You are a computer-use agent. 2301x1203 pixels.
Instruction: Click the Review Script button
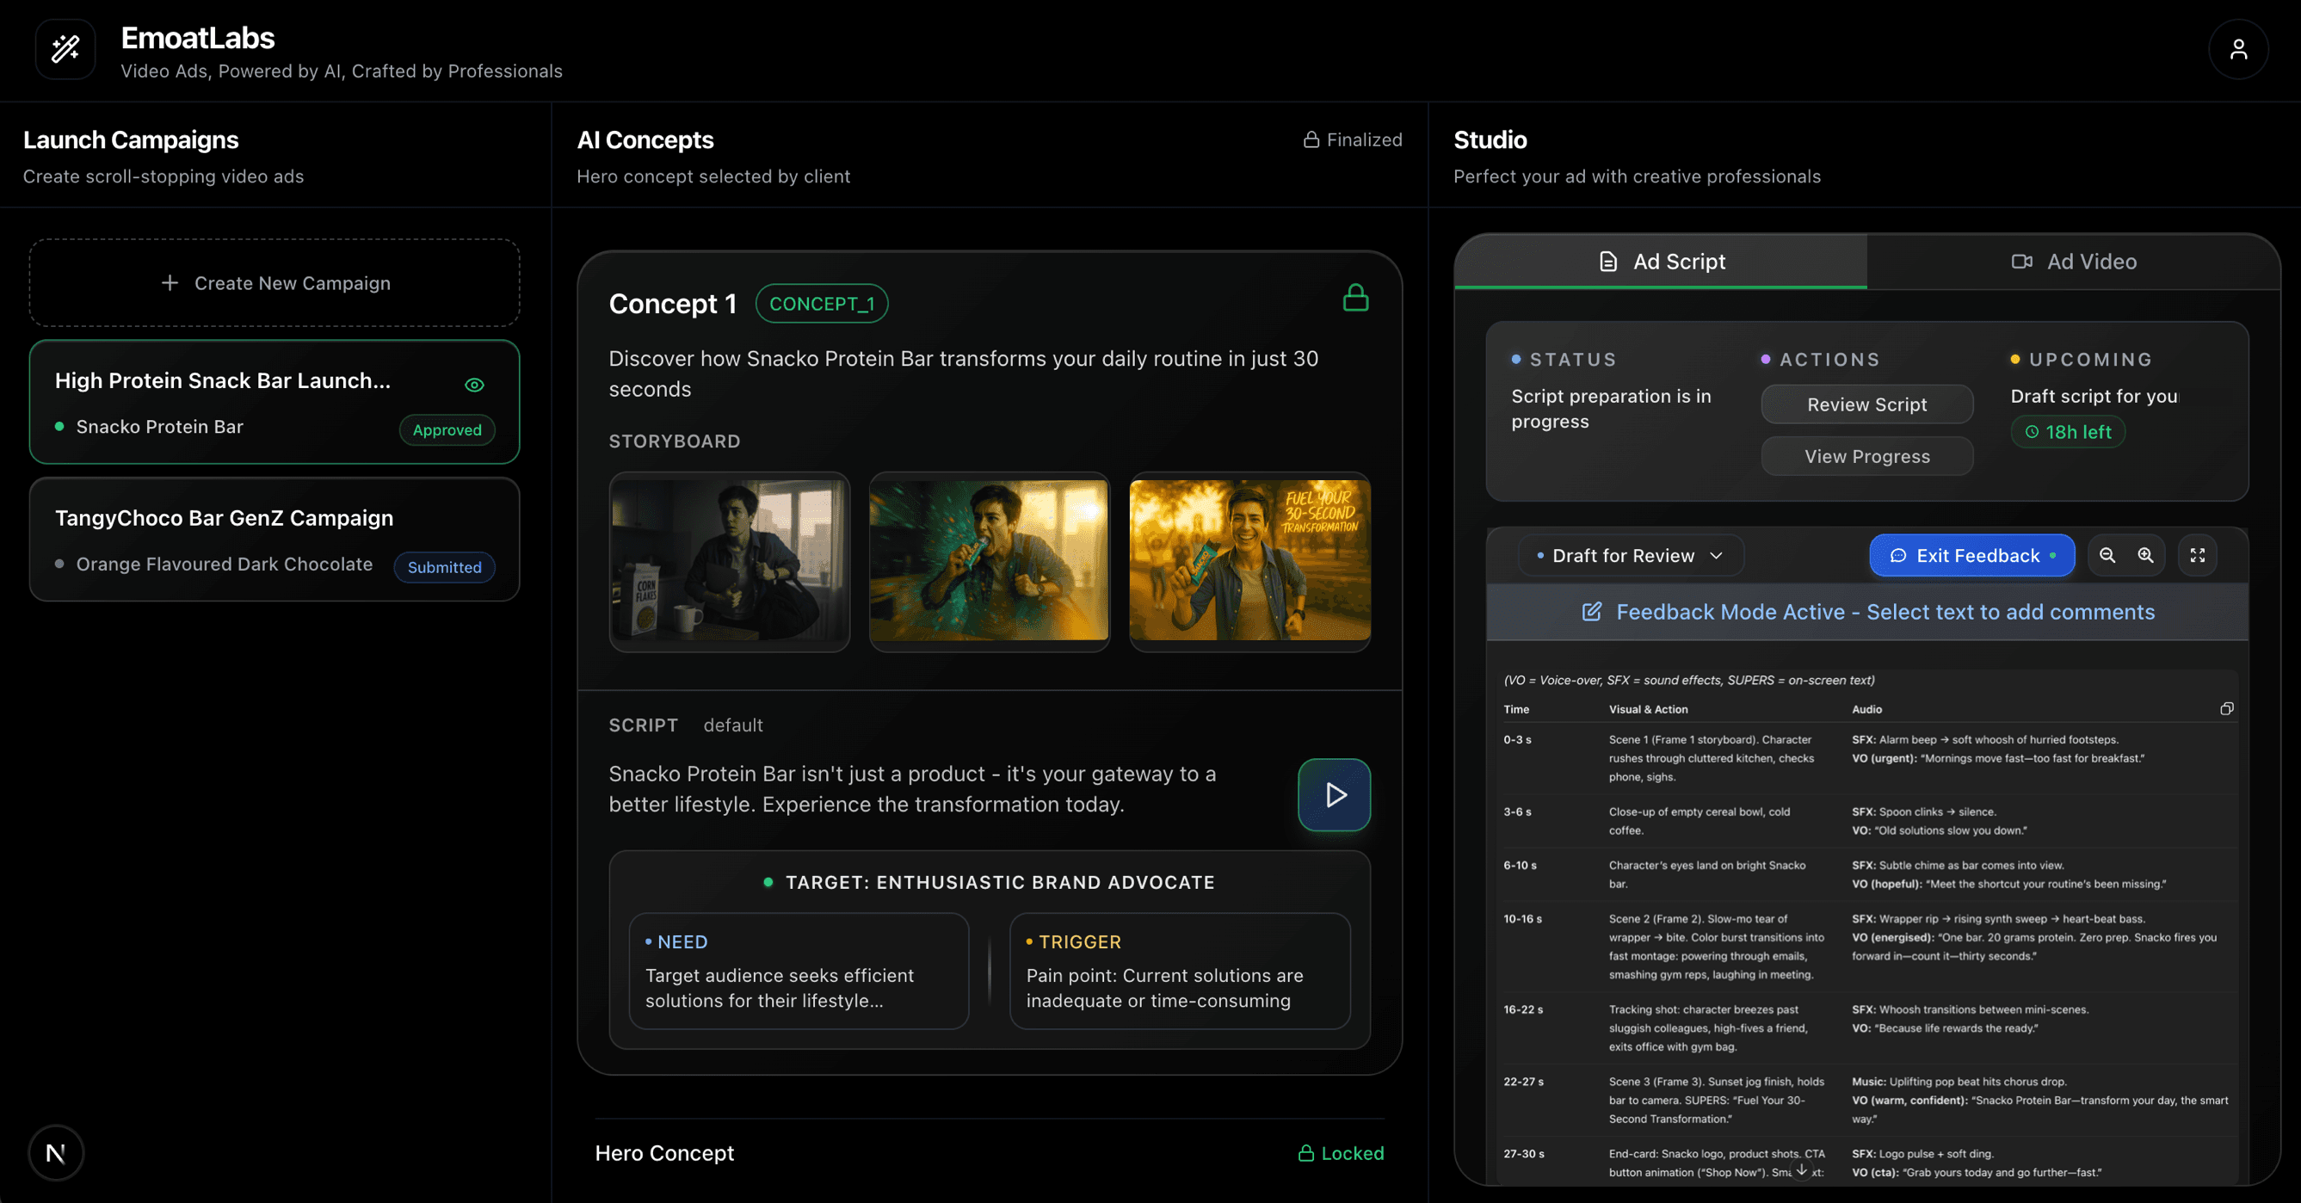tap(1867, 404)
